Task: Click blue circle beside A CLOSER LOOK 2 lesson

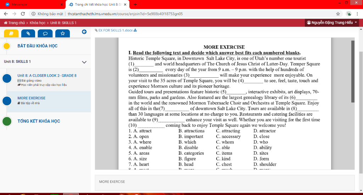Action: point(7,78)
